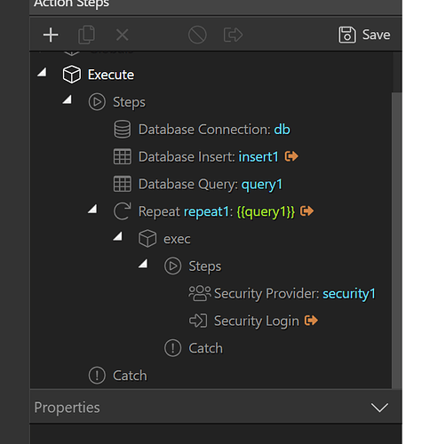Expand the Properties panel chevron
The width and height of the screenshot is (438, 444).
[379, 408]
